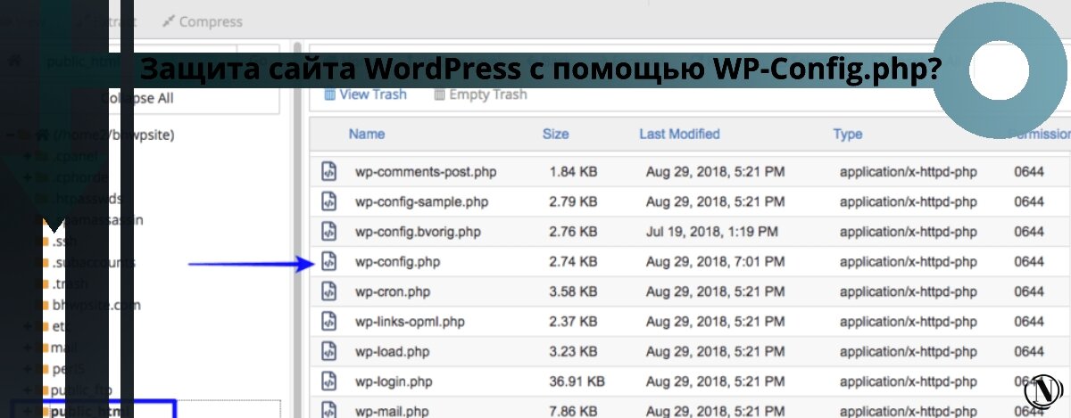Click the Jul 19, 2018, 1:19 PM date
1071x418 pixels.
click(711, 232)
